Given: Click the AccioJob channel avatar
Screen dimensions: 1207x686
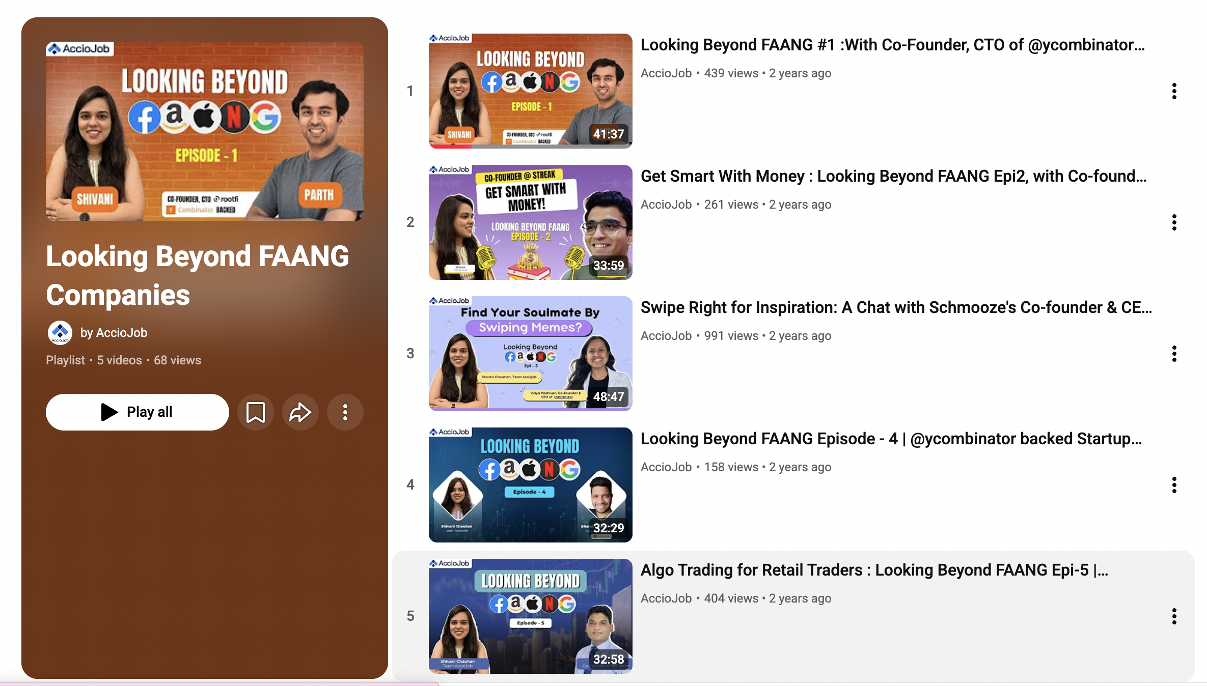Looking at the screenshot, I should click(60, 333).
